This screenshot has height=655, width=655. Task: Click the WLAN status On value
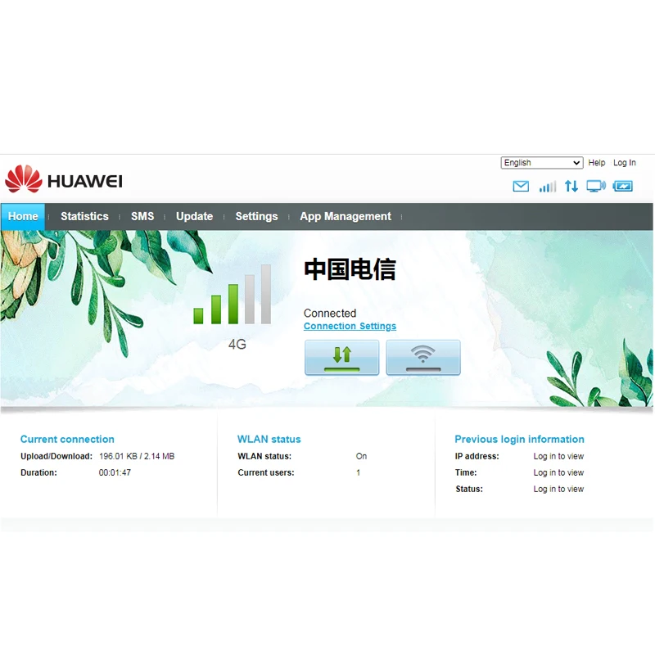(361, 457)
